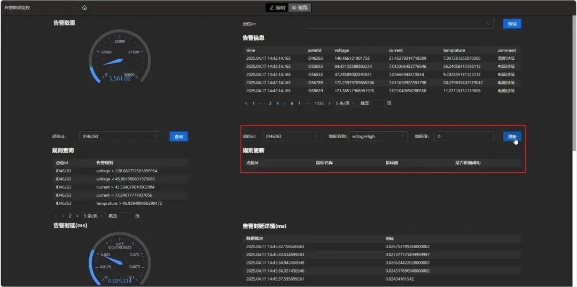This screenshot has height=287, width=577.
Task: Select page 4 in 告警信息 pagination
Action: click(277, 103)
